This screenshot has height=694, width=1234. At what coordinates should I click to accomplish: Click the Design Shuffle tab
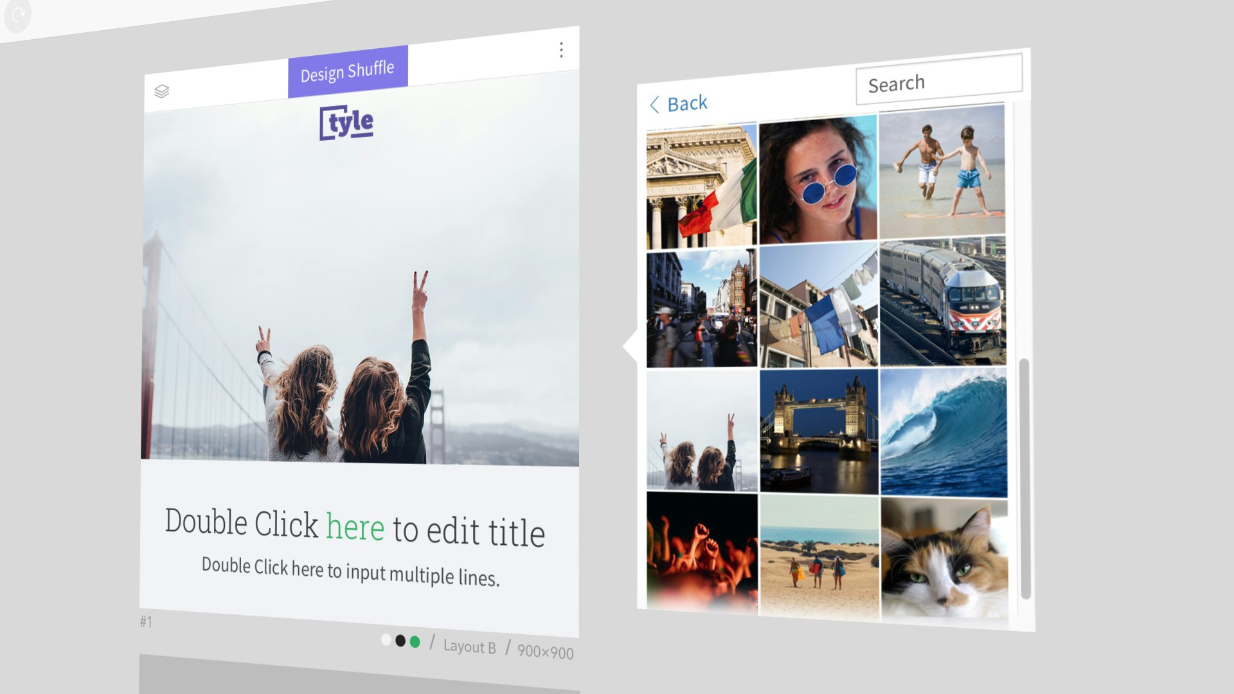(x=348, y=71)
